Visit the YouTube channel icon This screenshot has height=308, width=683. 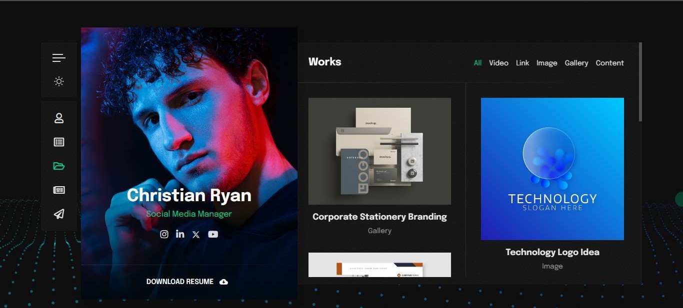tap(213, 234)
